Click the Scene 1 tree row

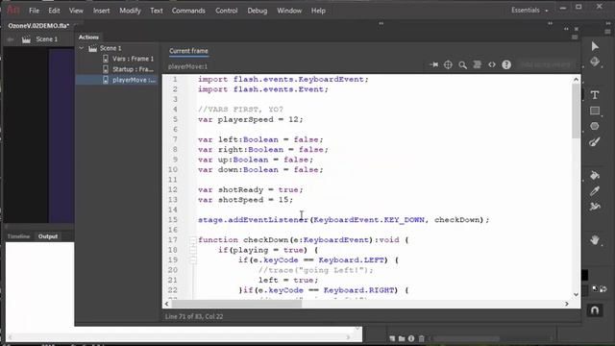click(117, 48)
